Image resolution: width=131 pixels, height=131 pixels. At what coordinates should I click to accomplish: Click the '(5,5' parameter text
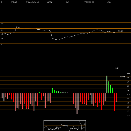(67, 2)
